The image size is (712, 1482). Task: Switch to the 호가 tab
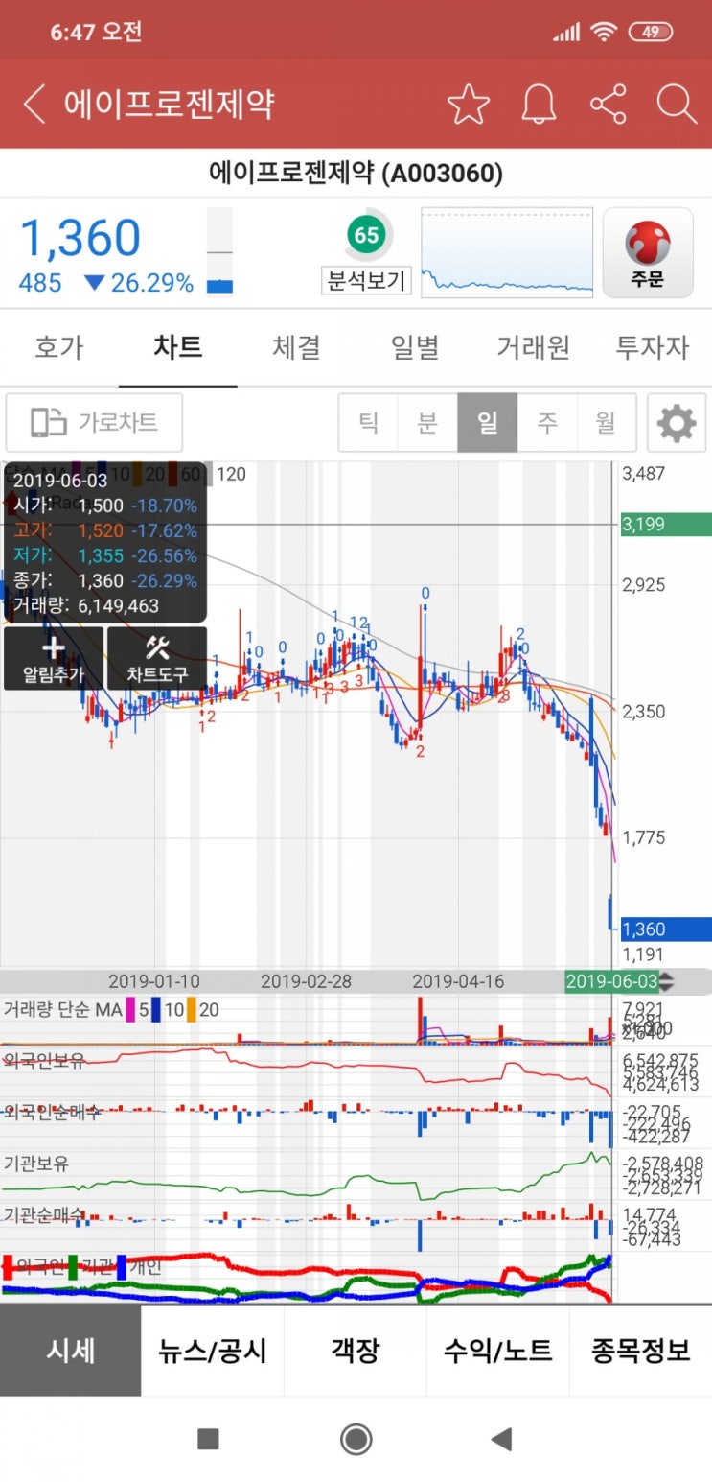click(58, 347)
